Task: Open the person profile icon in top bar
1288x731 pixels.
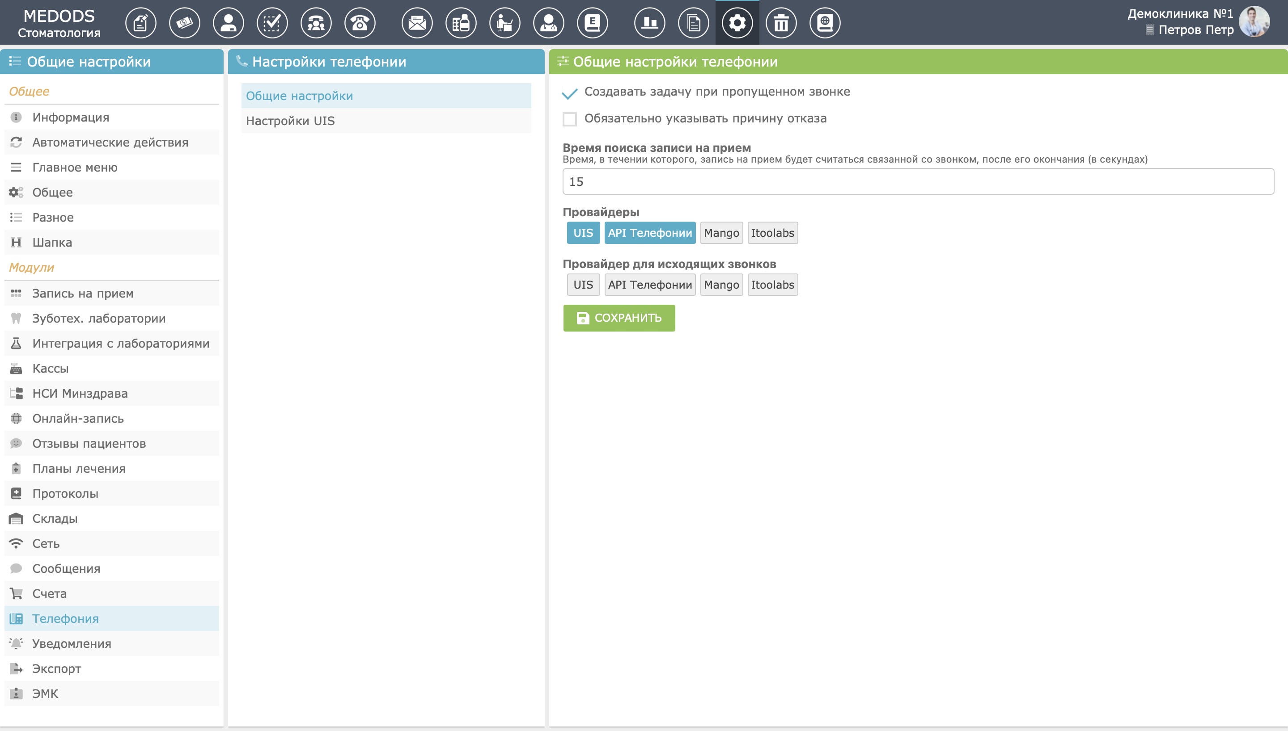Action: click(x=228, y=23)
